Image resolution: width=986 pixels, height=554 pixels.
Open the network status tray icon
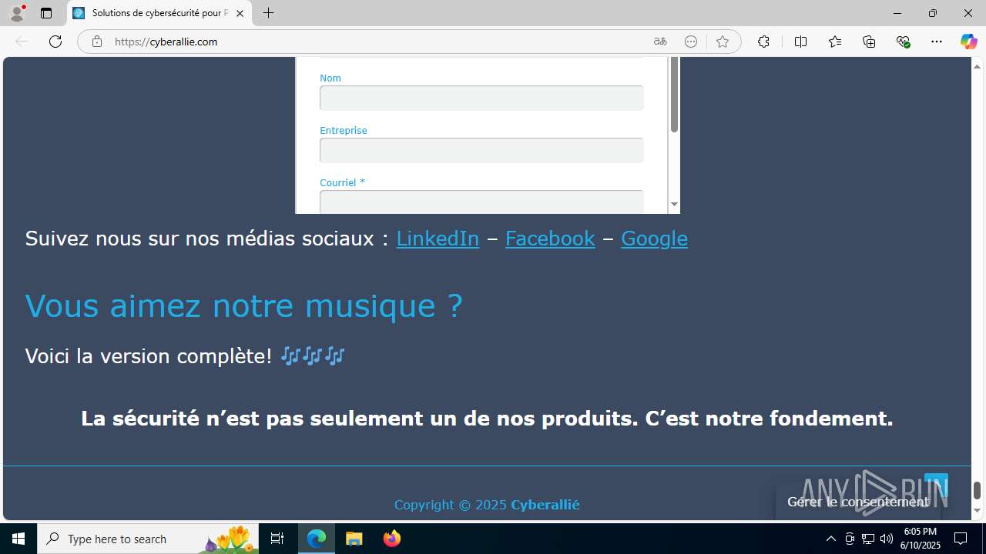[868, 539]
